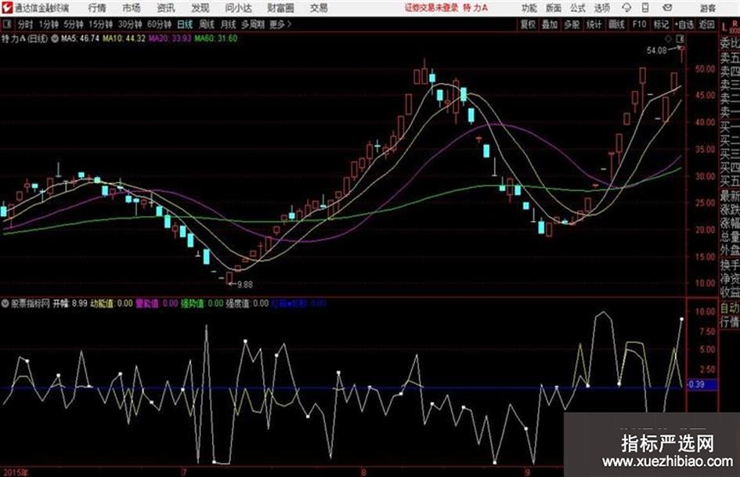Click the 叠加 overlay button
The width and height of the screenshot is (740, 477).
(550, 24)
